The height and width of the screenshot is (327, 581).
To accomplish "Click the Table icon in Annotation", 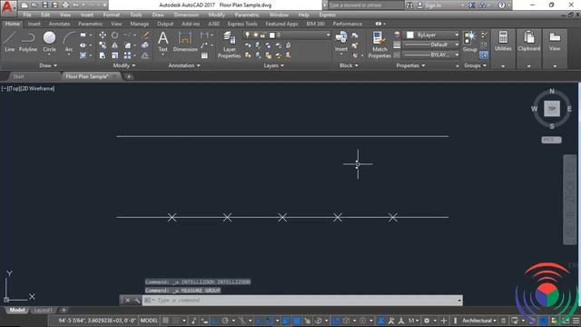I will [204, 55].
